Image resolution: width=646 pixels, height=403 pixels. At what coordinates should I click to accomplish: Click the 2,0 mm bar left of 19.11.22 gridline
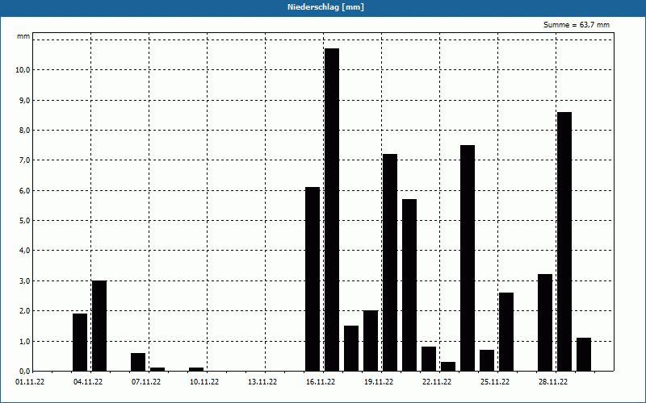click(x=371, y=340)
